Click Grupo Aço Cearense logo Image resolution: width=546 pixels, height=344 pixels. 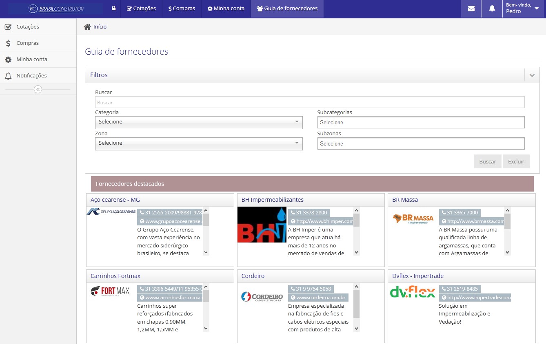[111, 211]
